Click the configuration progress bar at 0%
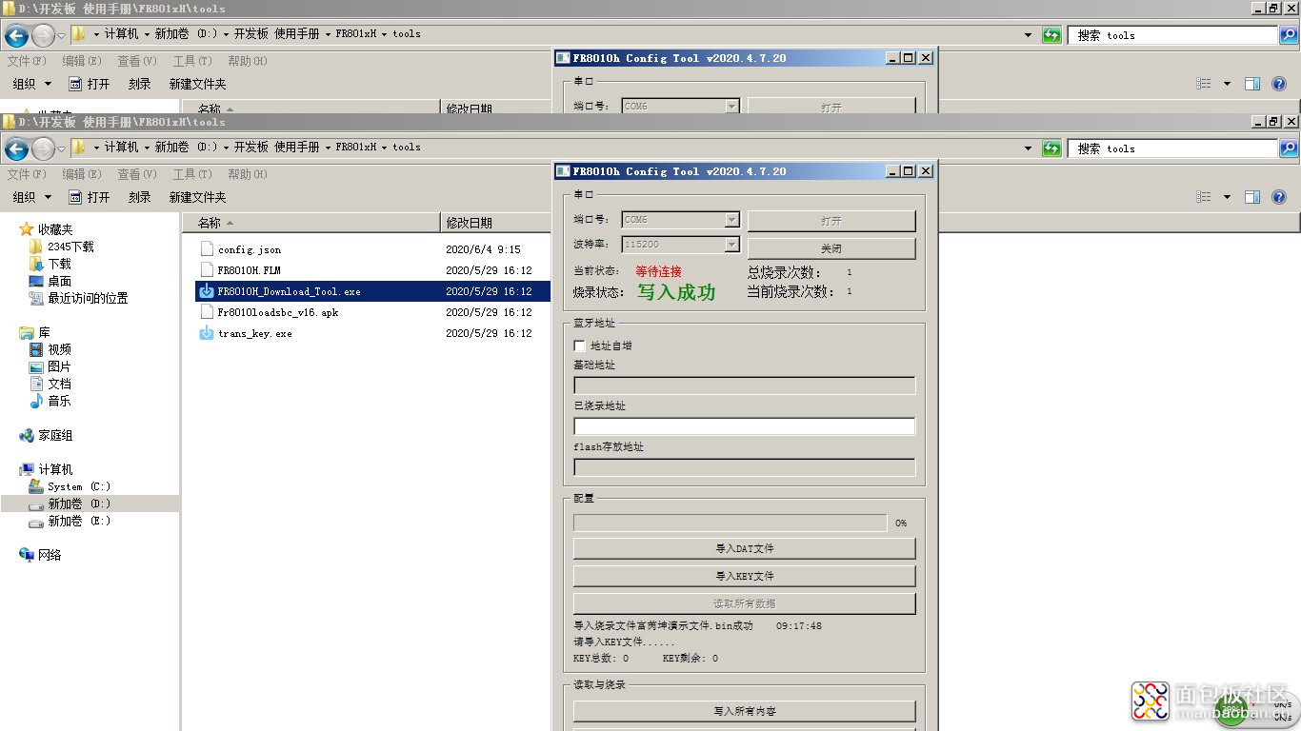Image resolution: width=1301 pixels, height=731 pixels. coord(731,523)
